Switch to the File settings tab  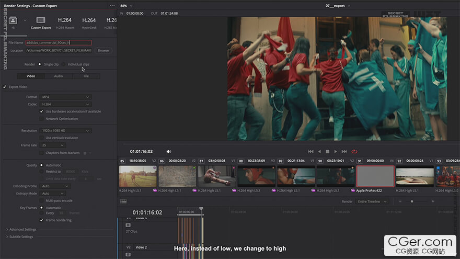[x=86, y=76]
